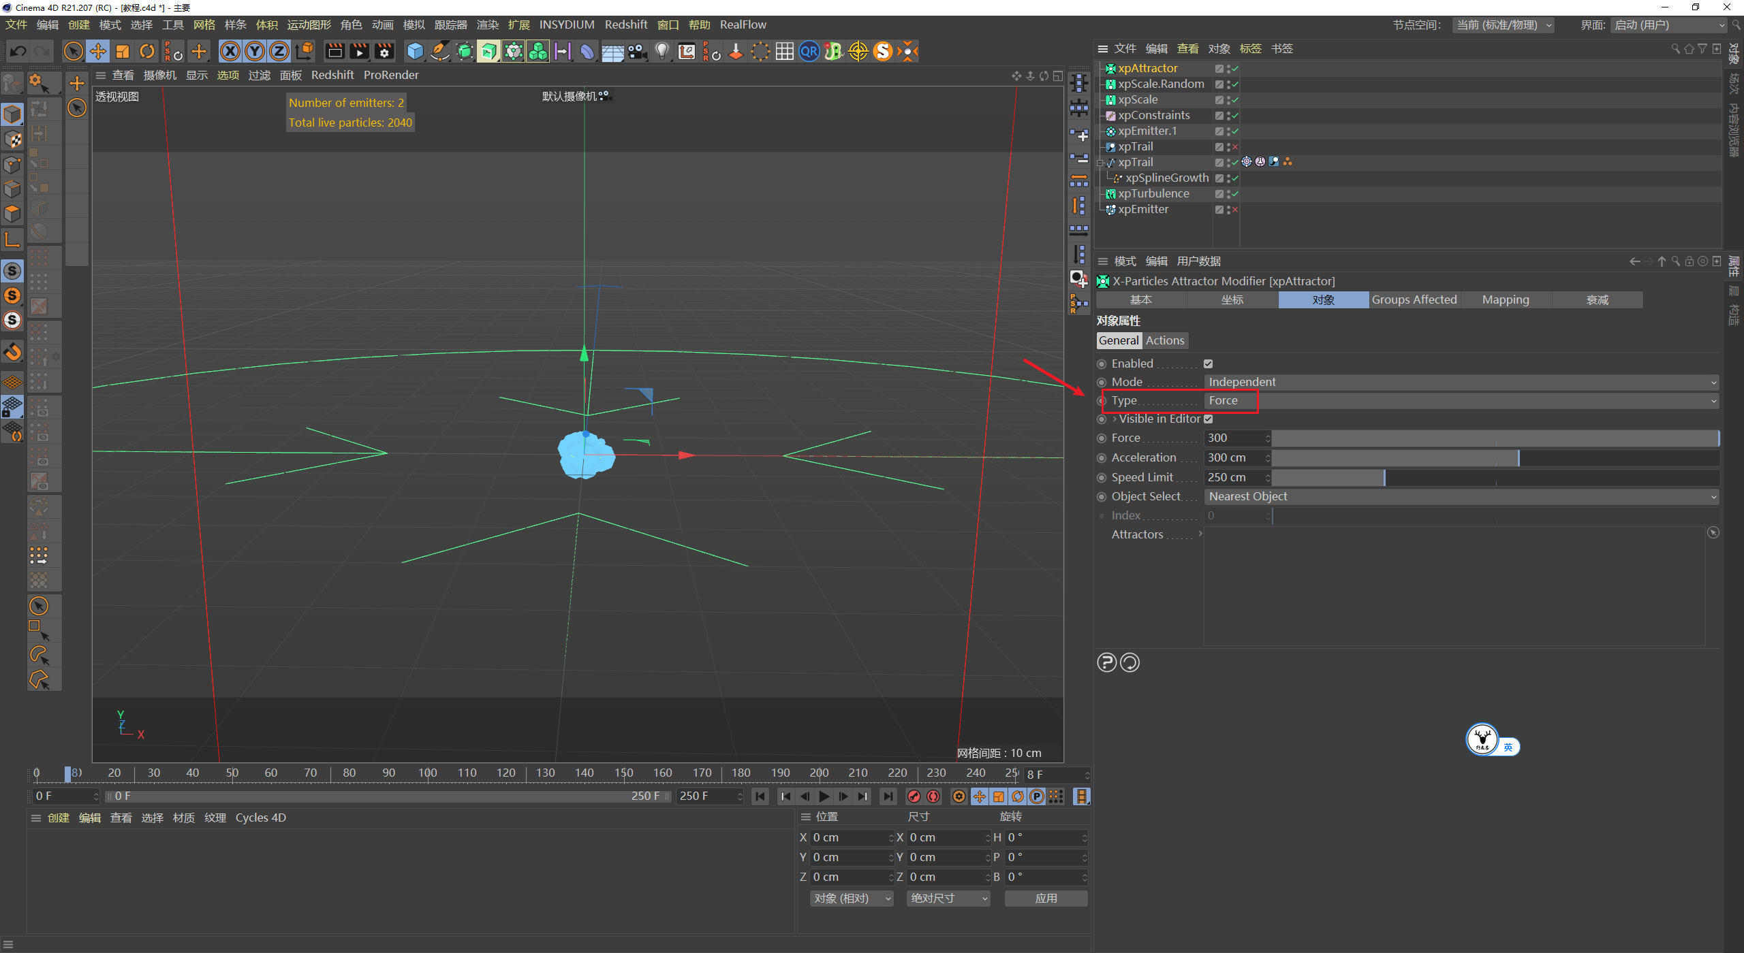Toggle Visible in Editor checkbox
The image size is (1744, 953).
point(1208,419)
